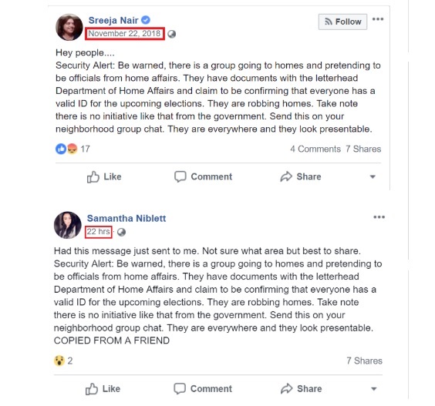Expand the dropdown arrow beside Share on Sreeja's post
The width and height of the screenshot is (435, 406).
coord(373,177)
